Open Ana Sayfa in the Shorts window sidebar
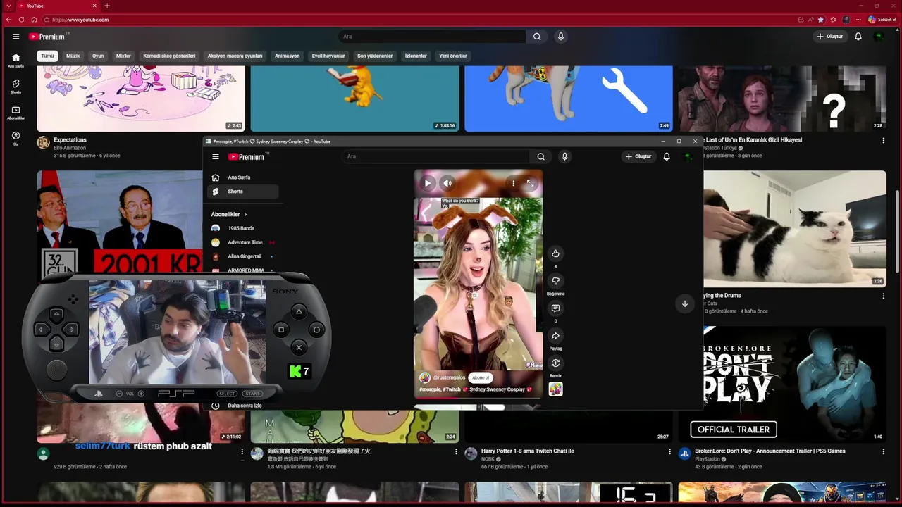Screen dimensions: 902x507 click(x=243, y=177)
